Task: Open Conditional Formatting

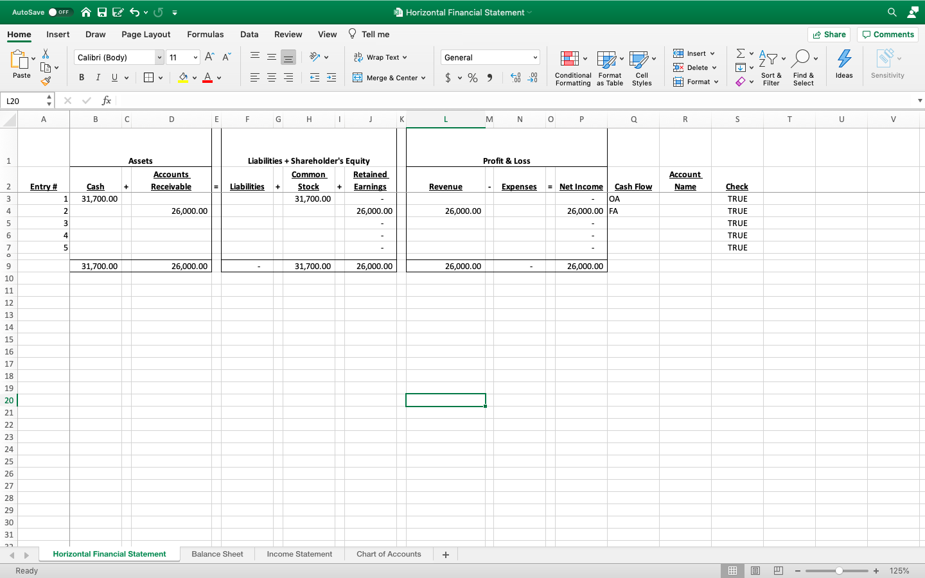Action: (573, 68)
